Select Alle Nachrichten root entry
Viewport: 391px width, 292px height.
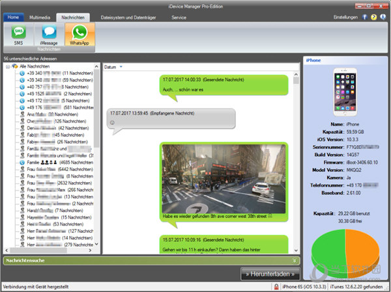tap(35, 66)
